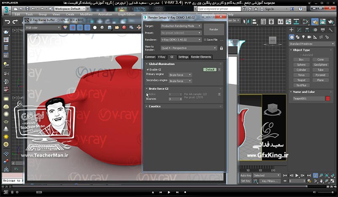Toggle the red channel in V-Ray frame buffer

pos(73,27)
